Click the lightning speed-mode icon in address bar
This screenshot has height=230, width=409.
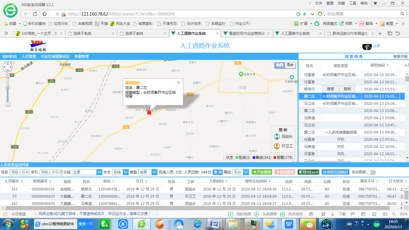point(305,14)
